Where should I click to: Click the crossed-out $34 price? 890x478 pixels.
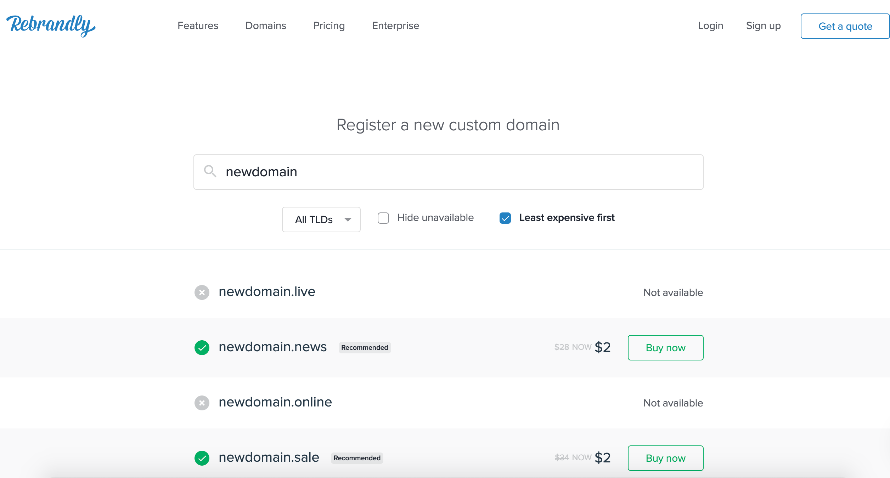click(x=562, y=457)
